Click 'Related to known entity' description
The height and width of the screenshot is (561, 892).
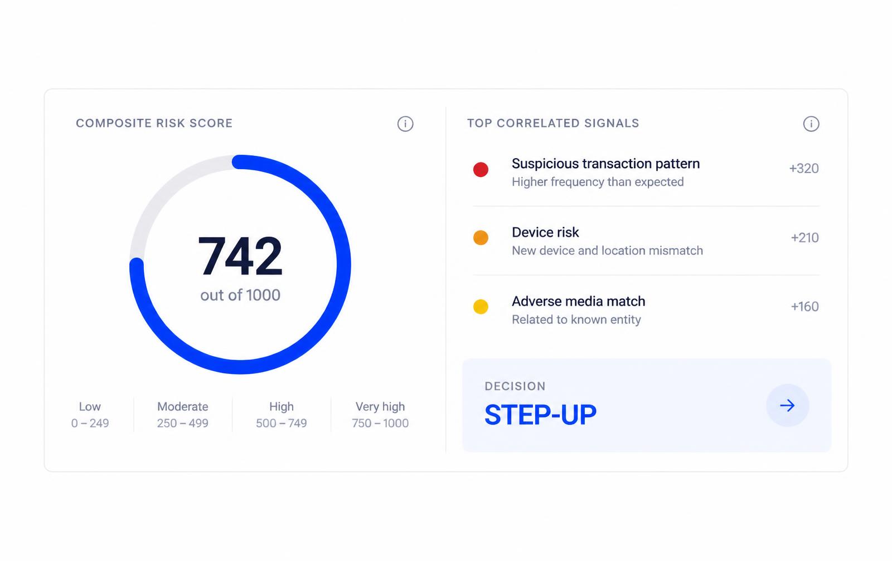pyautogui.click(x=576, y=319)
